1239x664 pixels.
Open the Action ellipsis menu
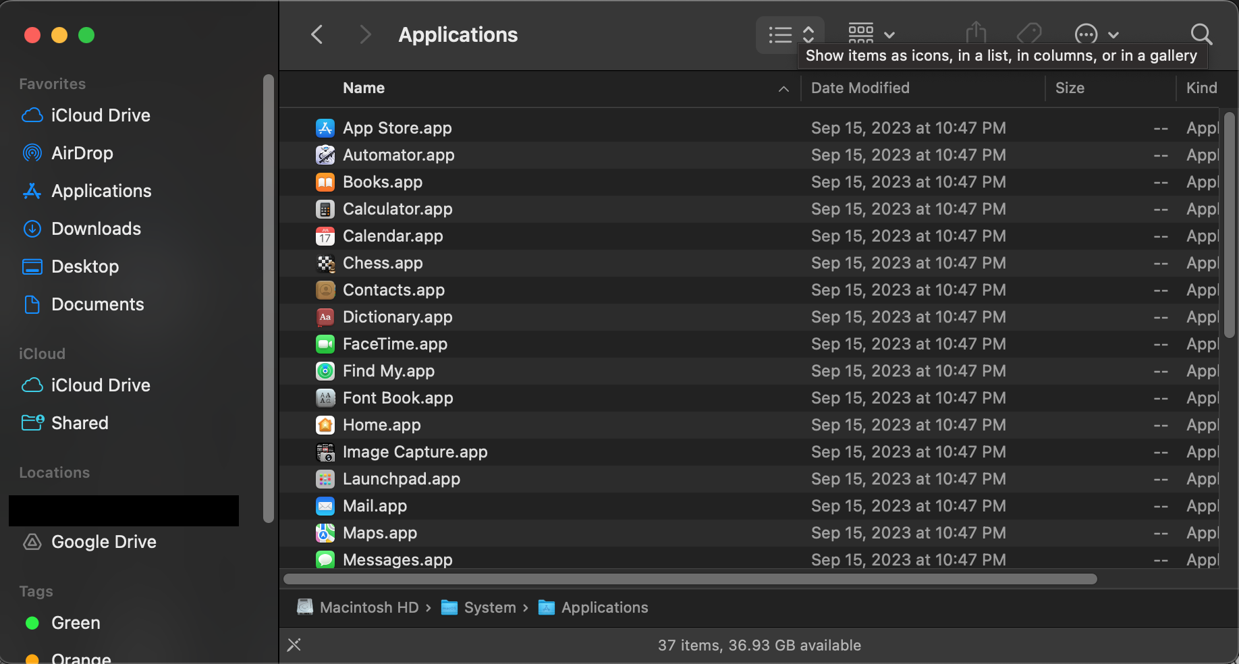point(1097,34)
